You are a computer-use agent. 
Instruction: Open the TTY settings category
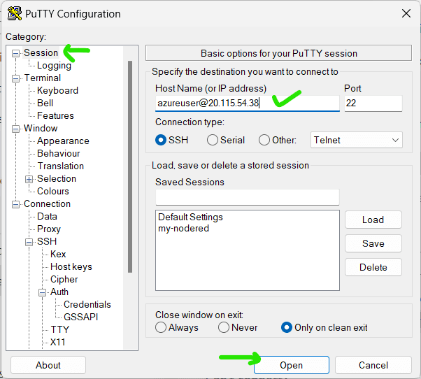pyautogui.click(x=60, y=329)
